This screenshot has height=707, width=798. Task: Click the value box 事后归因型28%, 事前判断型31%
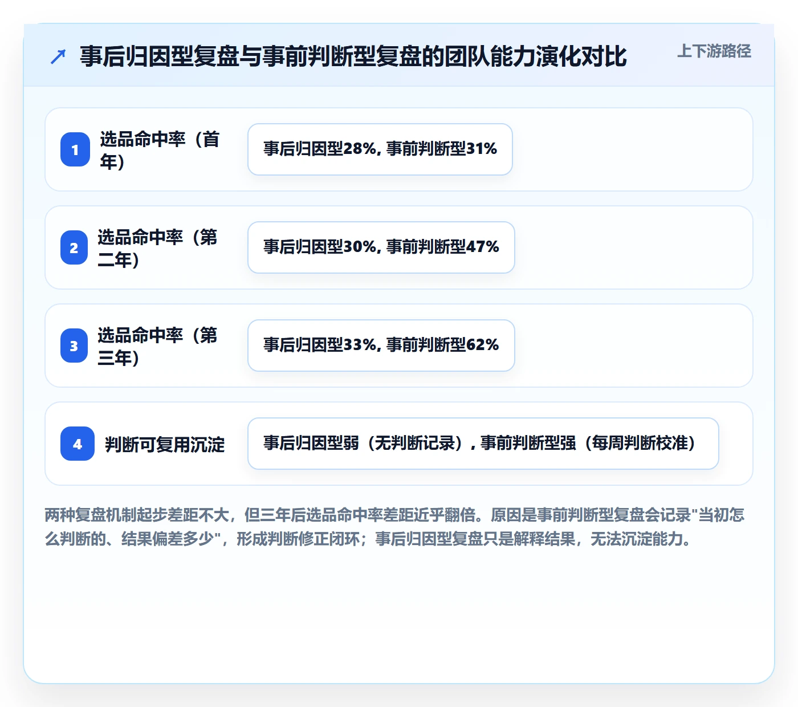tap(380, 149)
